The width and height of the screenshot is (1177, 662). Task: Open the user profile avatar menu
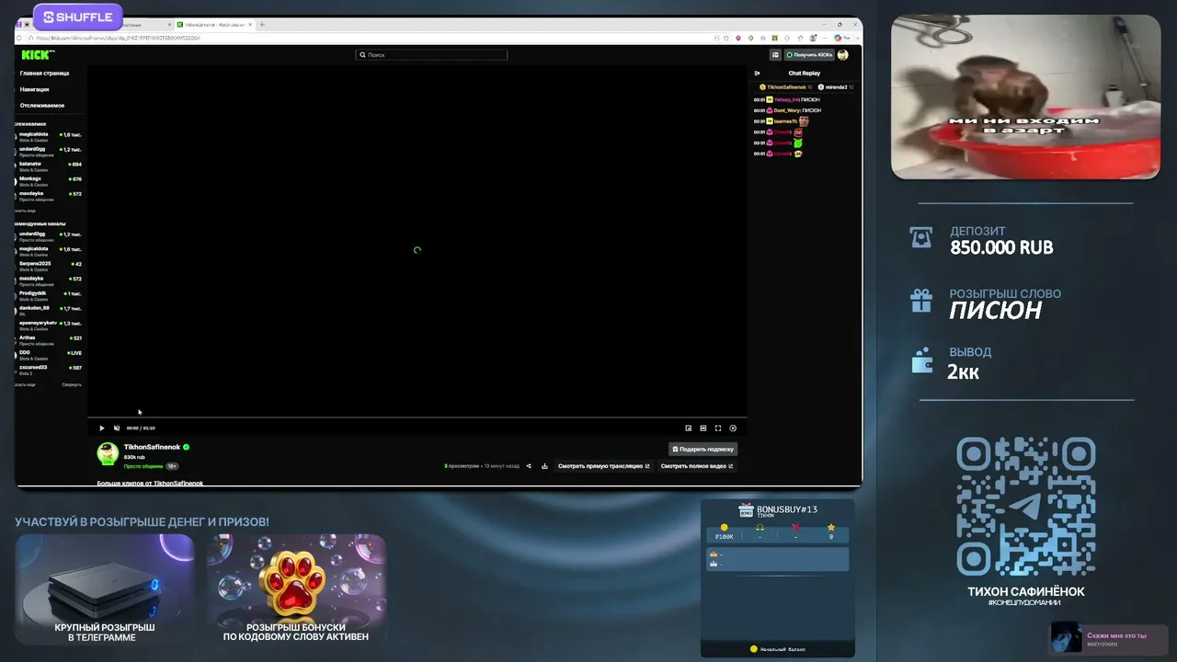843,55
